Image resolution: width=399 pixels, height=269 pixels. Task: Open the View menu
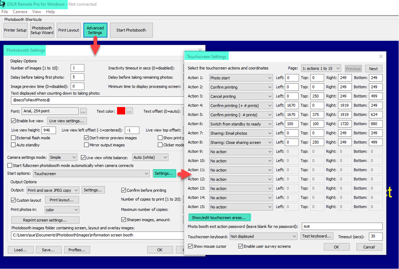(37, 12)
